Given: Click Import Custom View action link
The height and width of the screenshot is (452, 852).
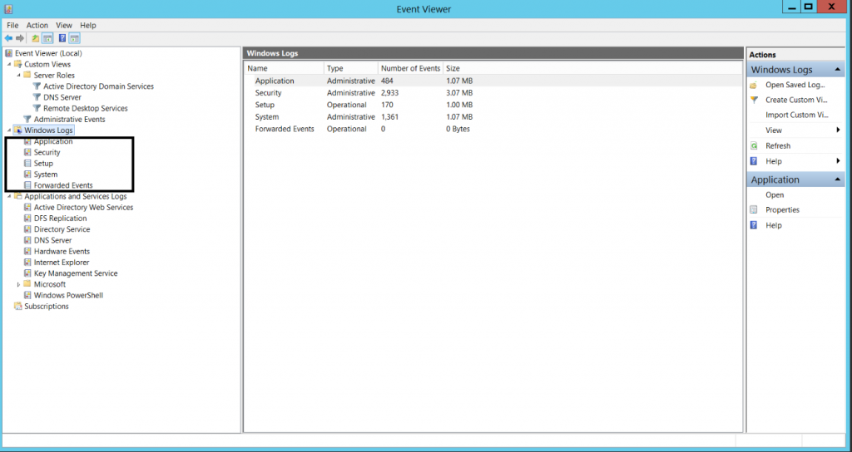Looking at the screenshot, I should [796, 115].
